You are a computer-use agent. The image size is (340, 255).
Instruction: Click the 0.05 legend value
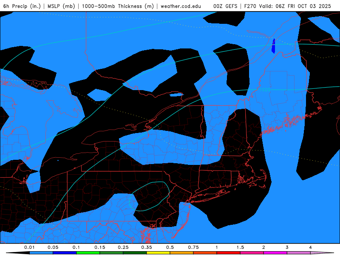coord(53,247)
